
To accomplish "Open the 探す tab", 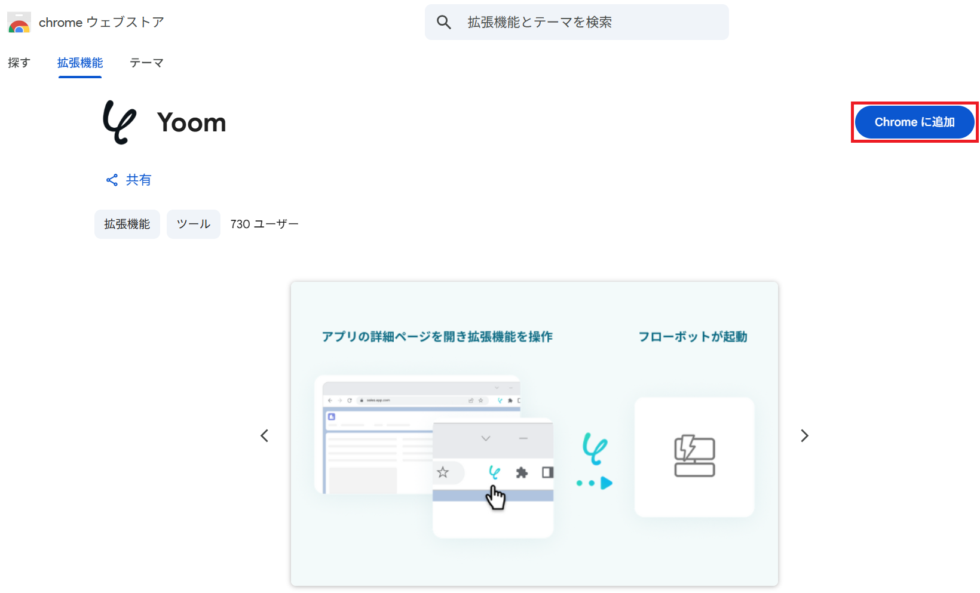I will click(19, 63).
